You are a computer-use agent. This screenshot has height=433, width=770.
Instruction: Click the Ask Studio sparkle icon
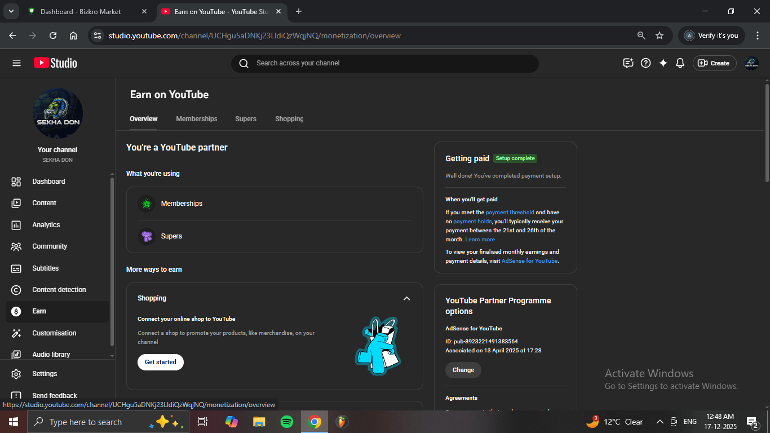click(x=663, y=63)
